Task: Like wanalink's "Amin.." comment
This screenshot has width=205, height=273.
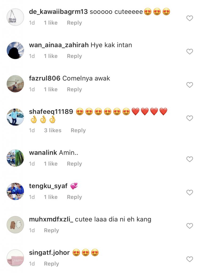Action: coord(190,159)
